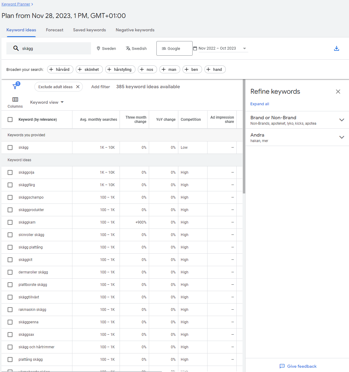This screenshot has height=372, width=349.
Task: Sort by YoY change column header
Action: pos(166,120)
